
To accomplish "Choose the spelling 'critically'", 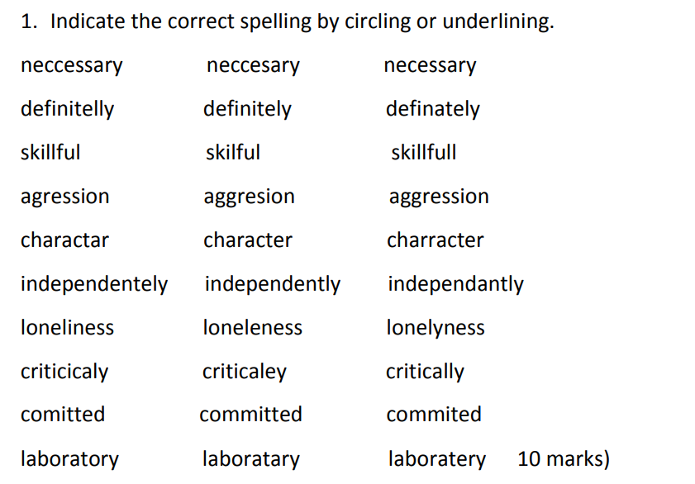I will pos(425,371).
